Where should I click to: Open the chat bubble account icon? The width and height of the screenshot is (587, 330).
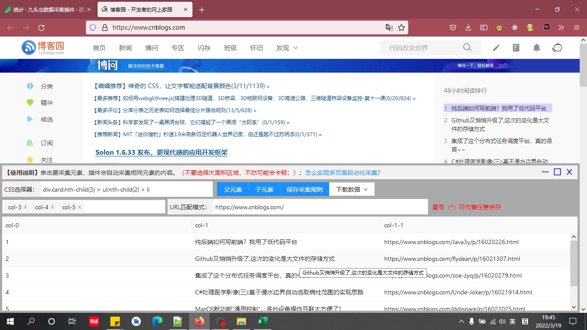[557, 48]
